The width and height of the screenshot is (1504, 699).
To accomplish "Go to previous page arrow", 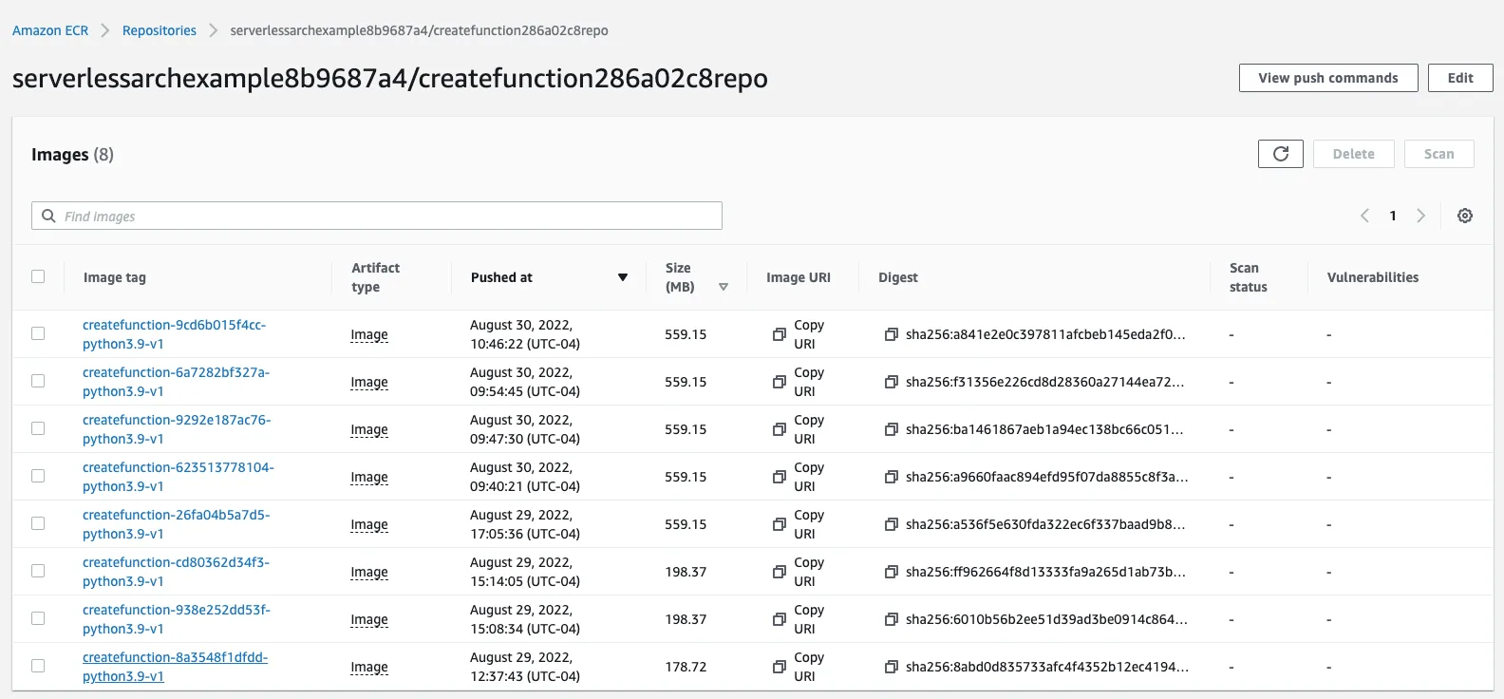I will tap(1364, 216).
